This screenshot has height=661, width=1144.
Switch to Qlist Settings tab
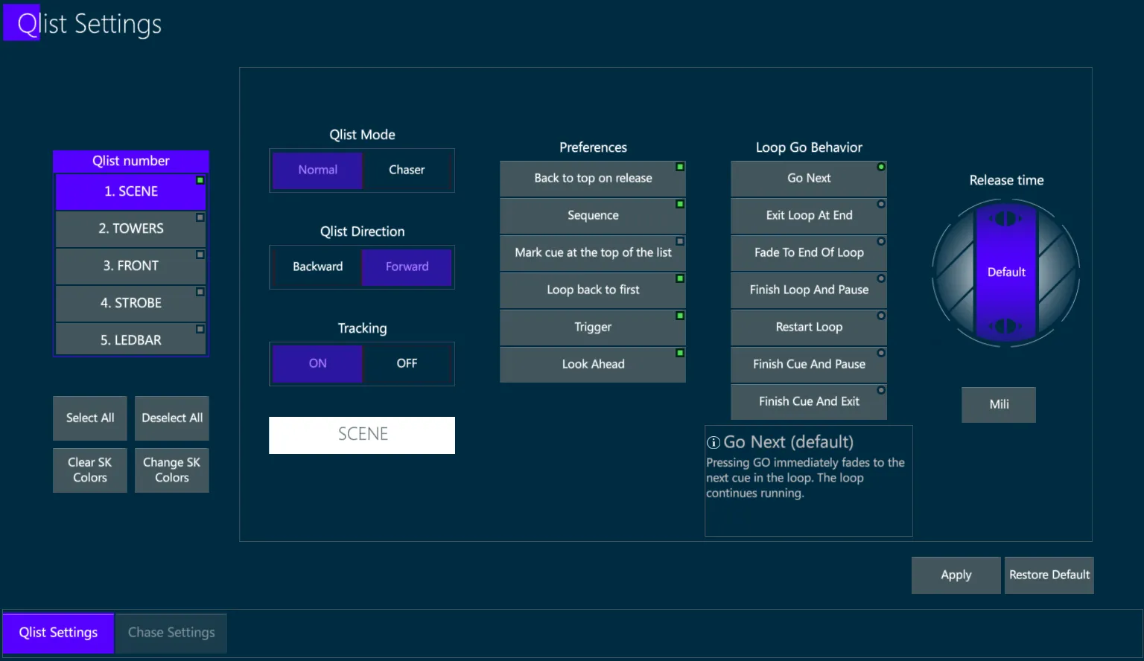(58, 633)
